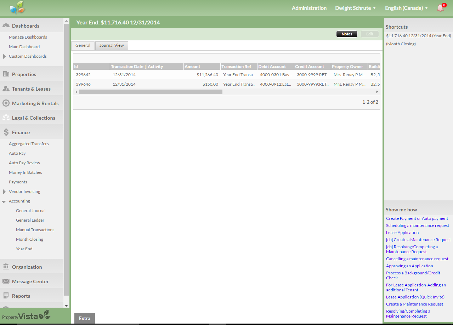Click the table horizontal scrollbar right arrow
This screenshot has height=325, width=453.
[x=377, y=92]
